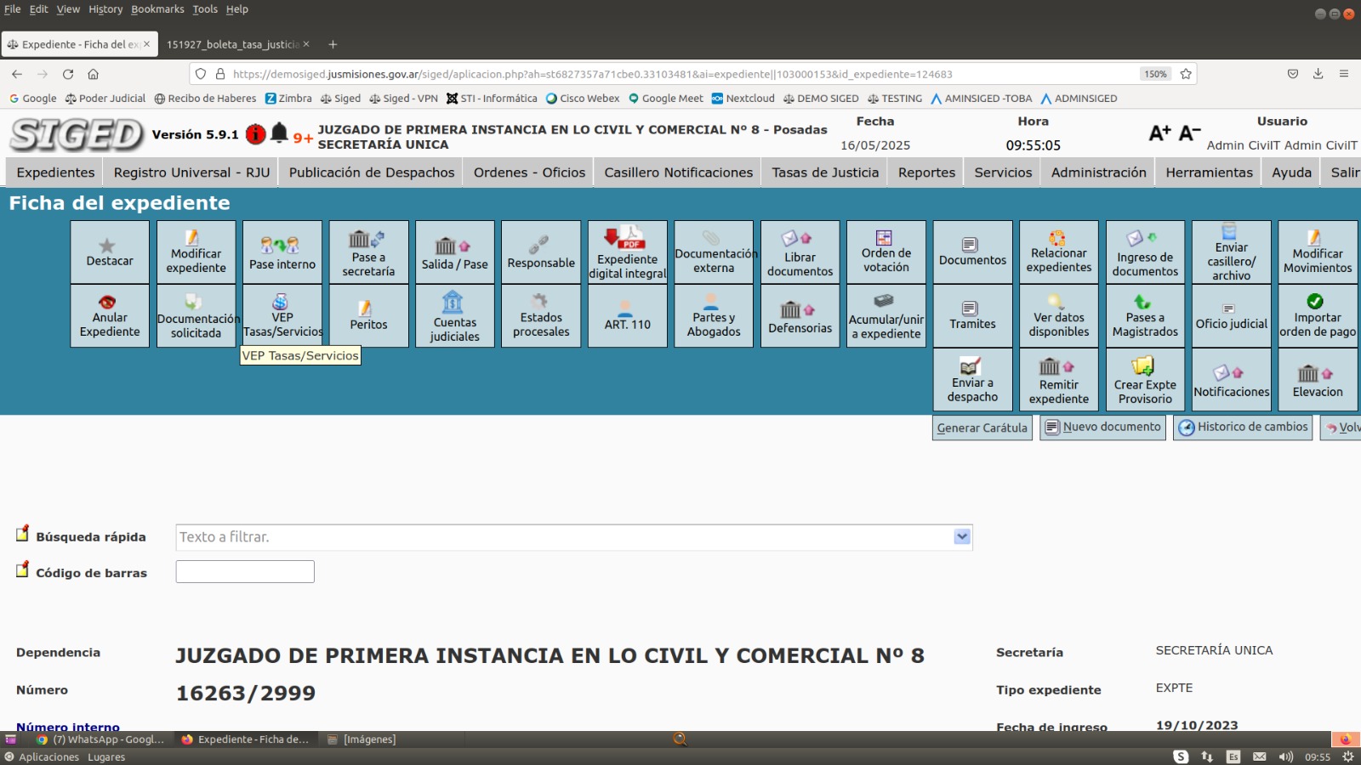Open the Administración menu

(x=1099, y=173)
